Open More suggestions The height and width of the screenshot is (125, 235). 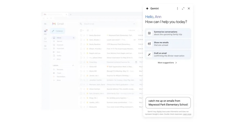click(x=167, y=63)
